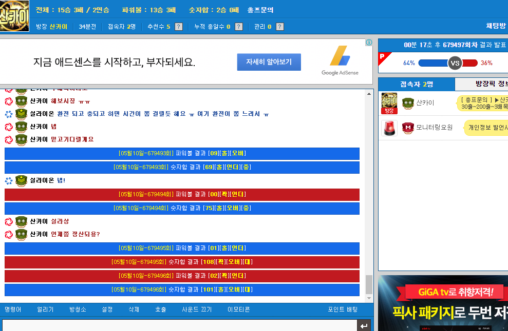Click the 산카이 room logo at top left
This screenshot has width=508, height=331.
[x=14, y=16]
